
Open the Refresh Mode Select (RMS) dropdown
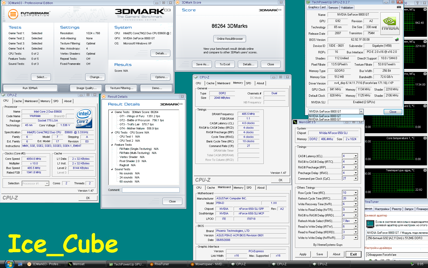click(x=356, y=221)
